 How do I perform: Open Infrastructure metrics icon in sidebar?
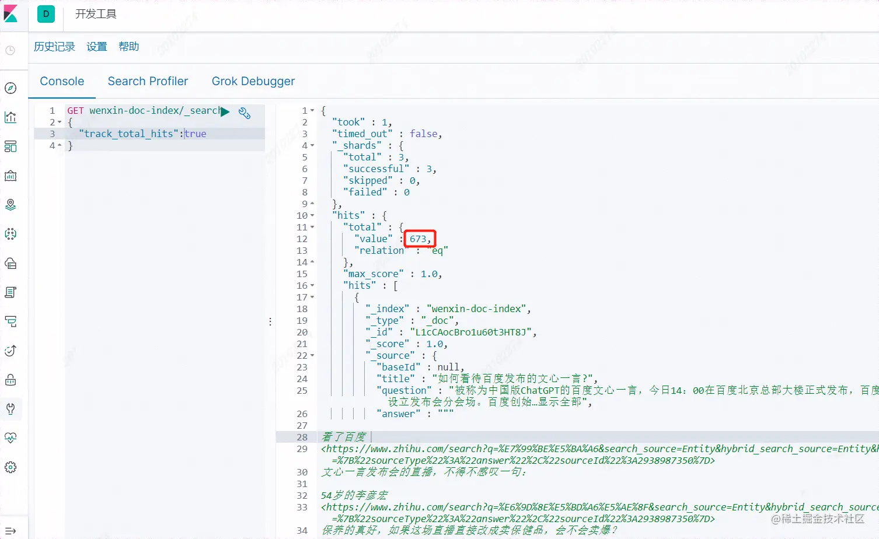tap(11, 263)
